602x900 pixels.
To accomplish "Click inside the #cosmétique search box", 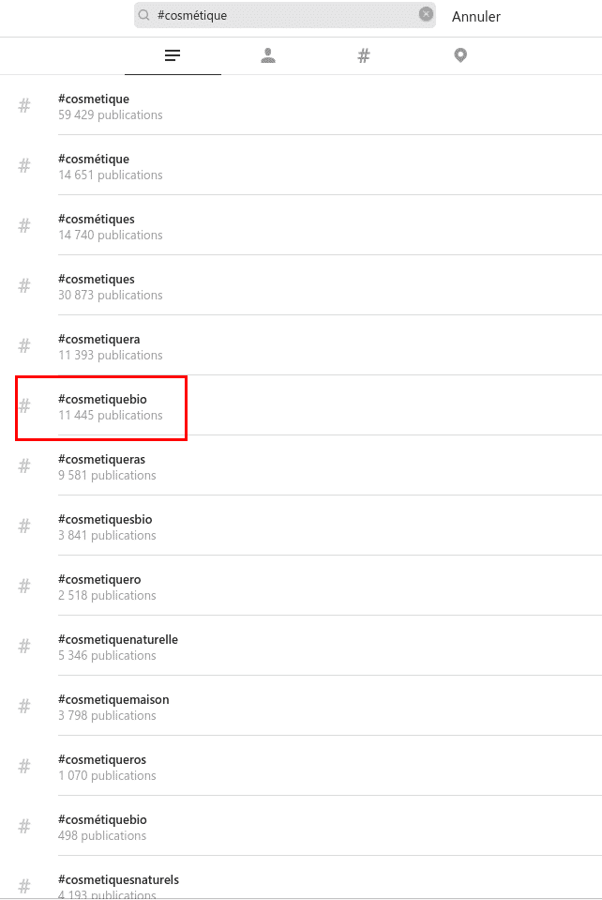I will (x=281, y=15).
